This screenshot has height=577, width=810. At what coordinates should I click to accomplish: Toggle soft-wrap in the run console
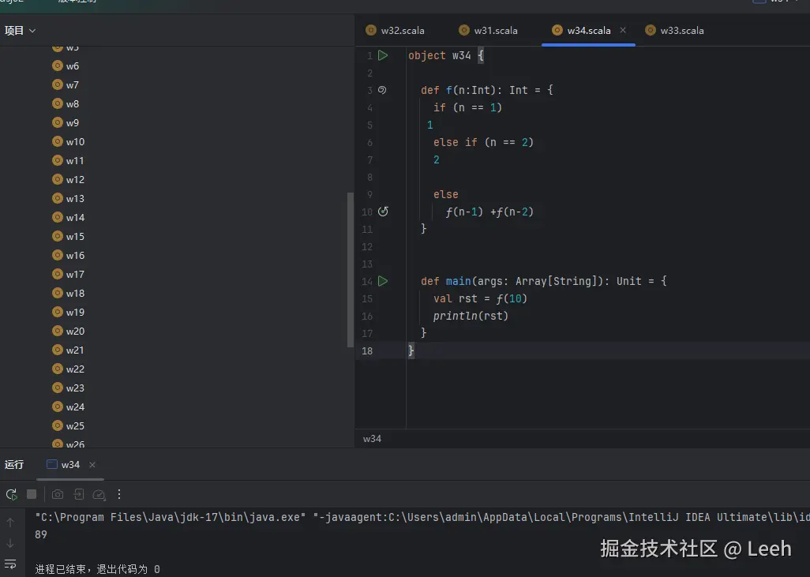11,564
